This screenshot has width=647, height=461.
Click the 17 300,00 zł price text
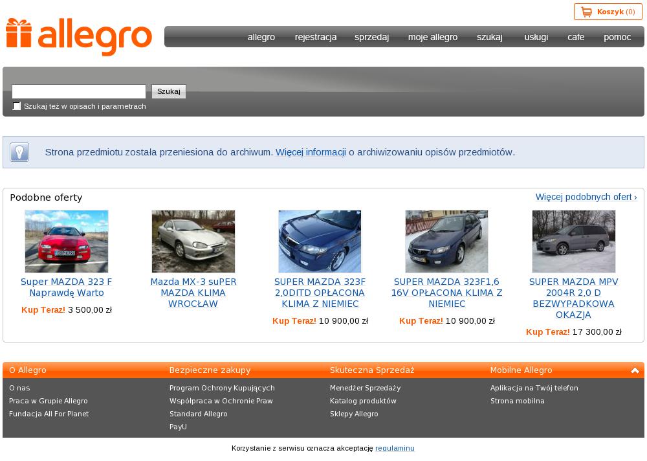[x=597, y=332]
